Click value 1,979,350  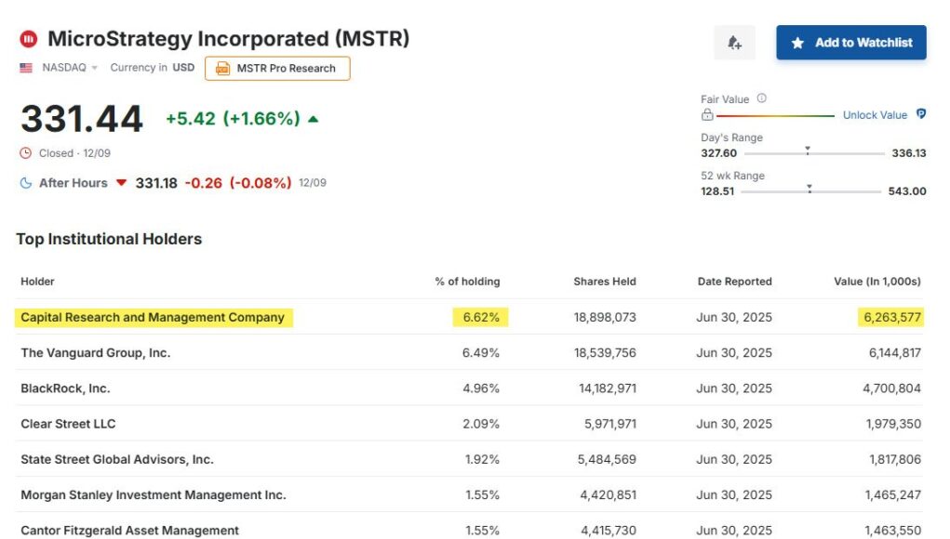[893, 424]
